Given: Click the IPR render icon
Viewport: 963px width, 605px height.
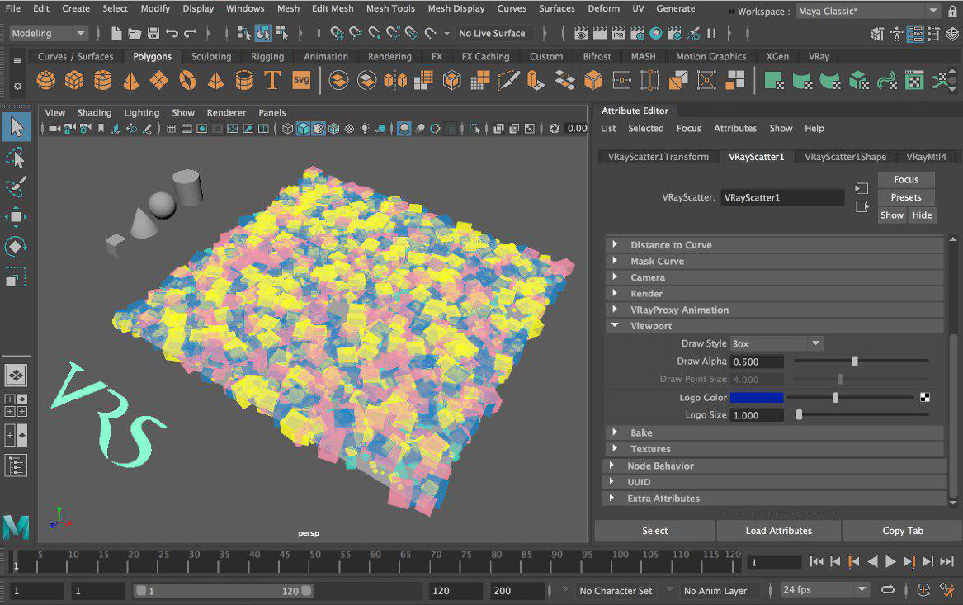Looking at the screenshot, I should click(x=618, y=33).
